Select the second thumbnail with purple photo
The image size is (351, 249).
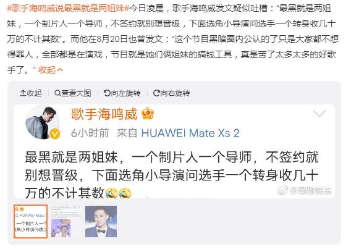pyautogui.click(x=66, y=221)
